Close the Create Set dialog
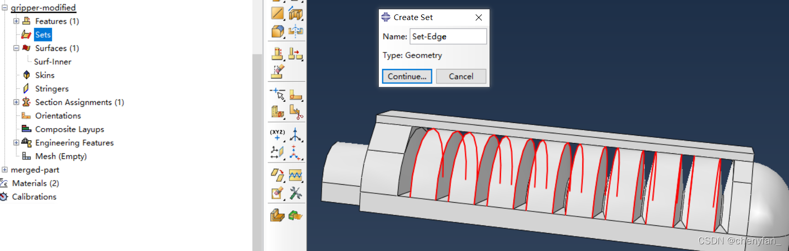 (x=478, y=17)
